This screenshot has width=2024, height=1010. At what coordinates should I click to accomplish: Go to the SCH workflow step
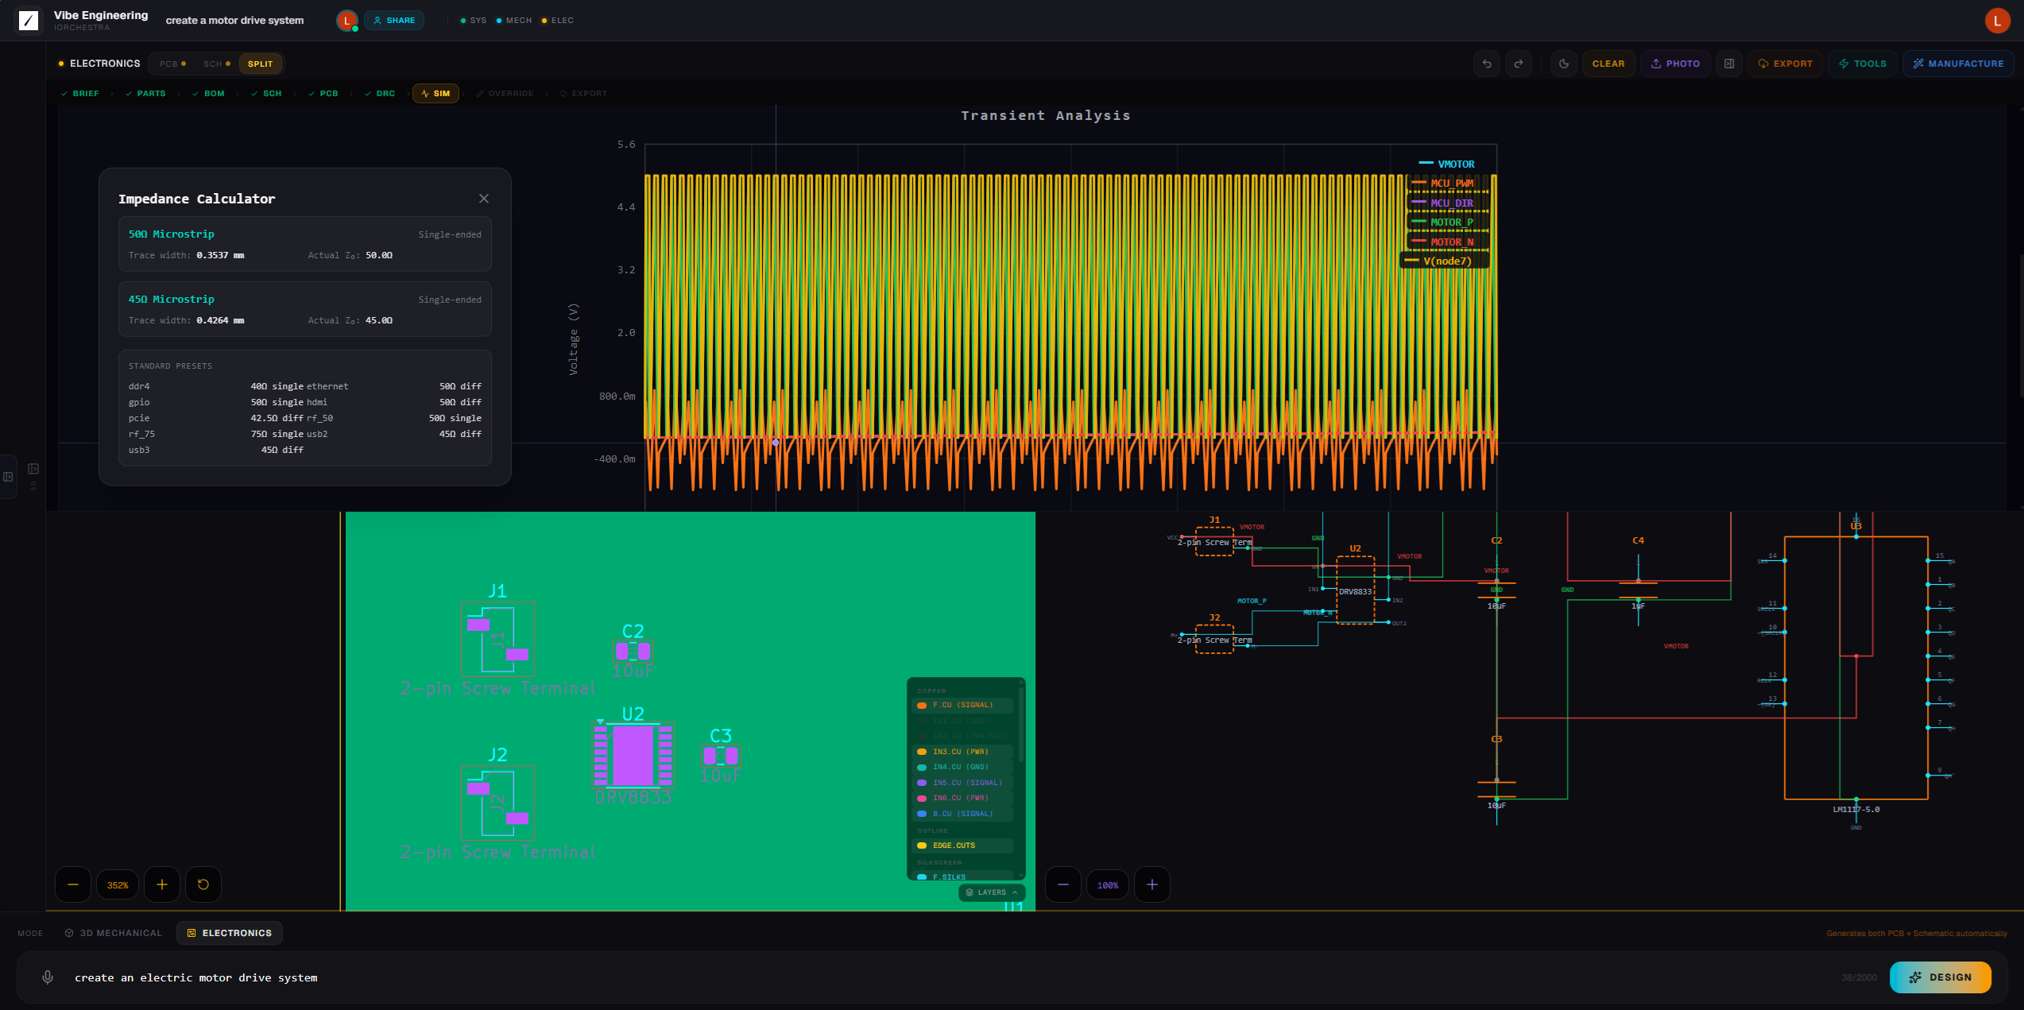click(266, 94)
